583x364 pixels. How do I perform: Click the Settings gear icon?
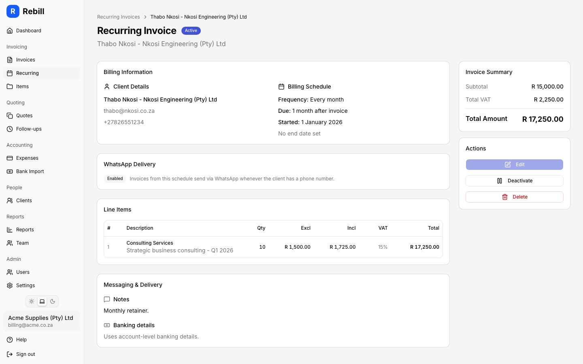click(x=10, y=286)
